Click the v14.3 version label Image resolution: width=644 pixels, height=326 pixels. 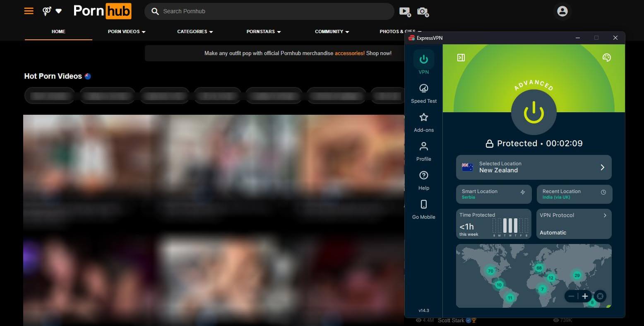pos(424,310)
